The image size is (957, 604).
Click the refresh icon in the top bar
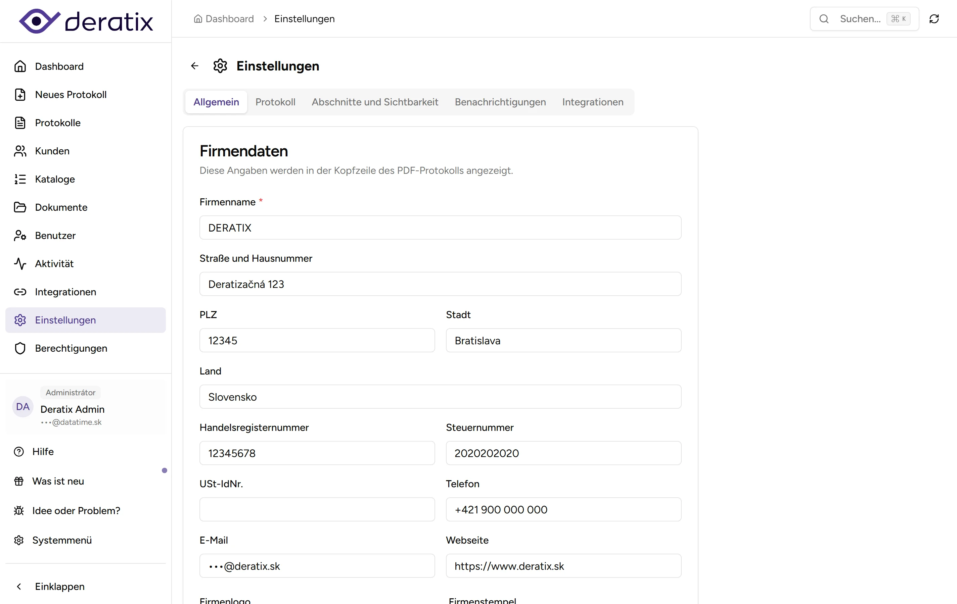935,19
